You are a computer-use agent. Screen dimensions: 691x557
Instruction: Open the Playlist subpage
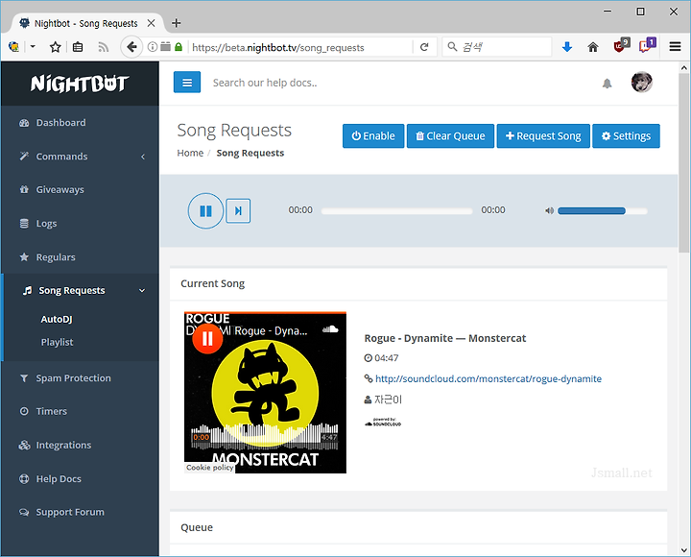click(x=57, y=342)
